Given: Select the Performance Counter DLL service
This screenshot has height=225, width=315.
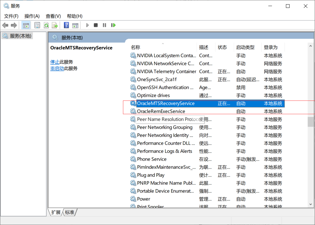Looking at the screenshot, I should coord(166,143).
